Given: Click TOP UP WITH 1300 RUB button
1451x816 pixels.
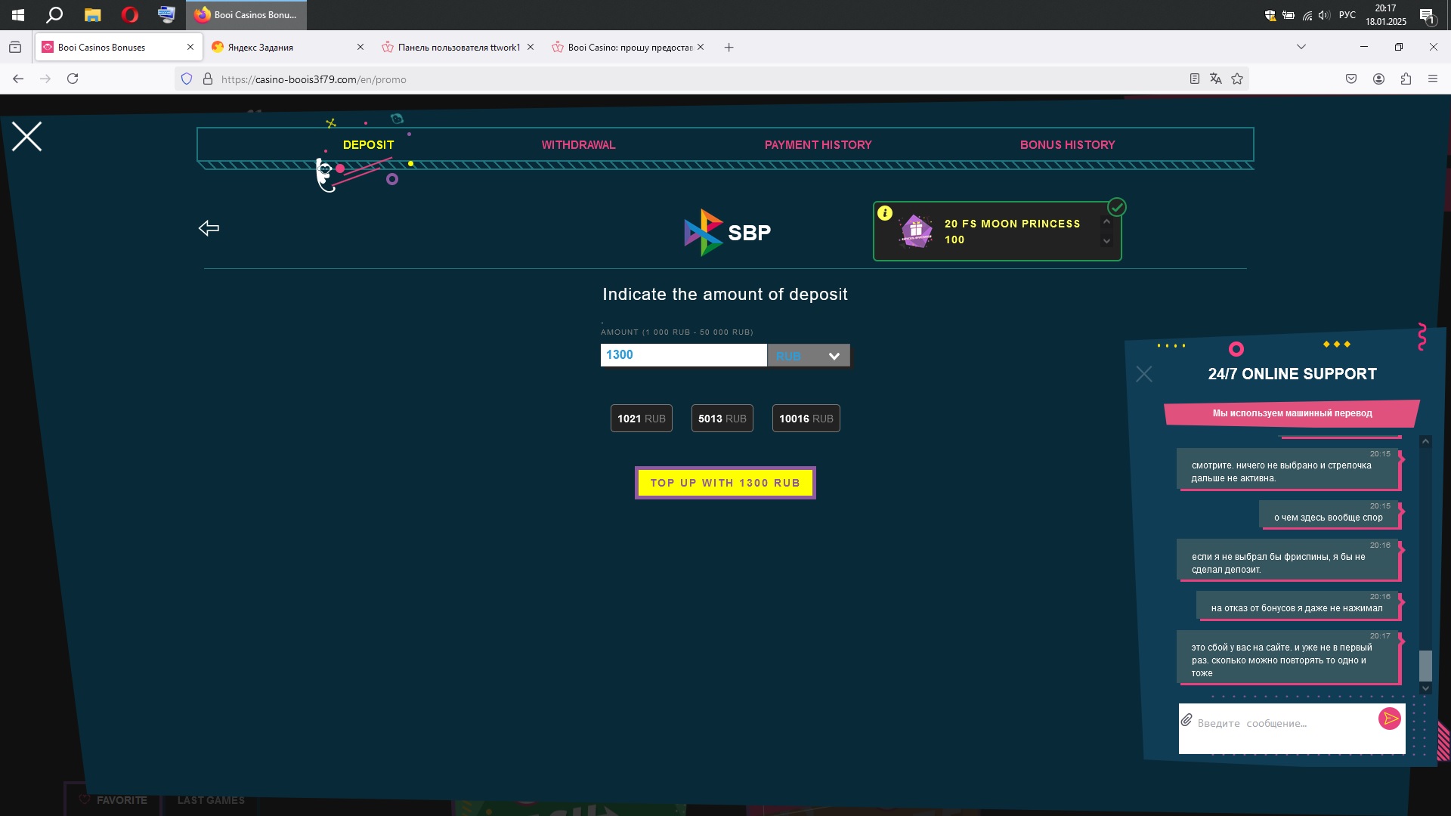Looking at the screenshot, I should coord(725,483).
